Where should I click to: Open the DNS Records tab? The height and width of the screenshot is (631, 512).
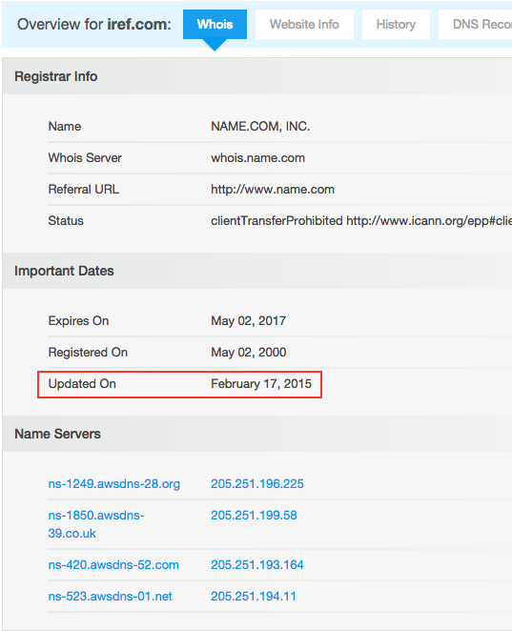(476, 24)
